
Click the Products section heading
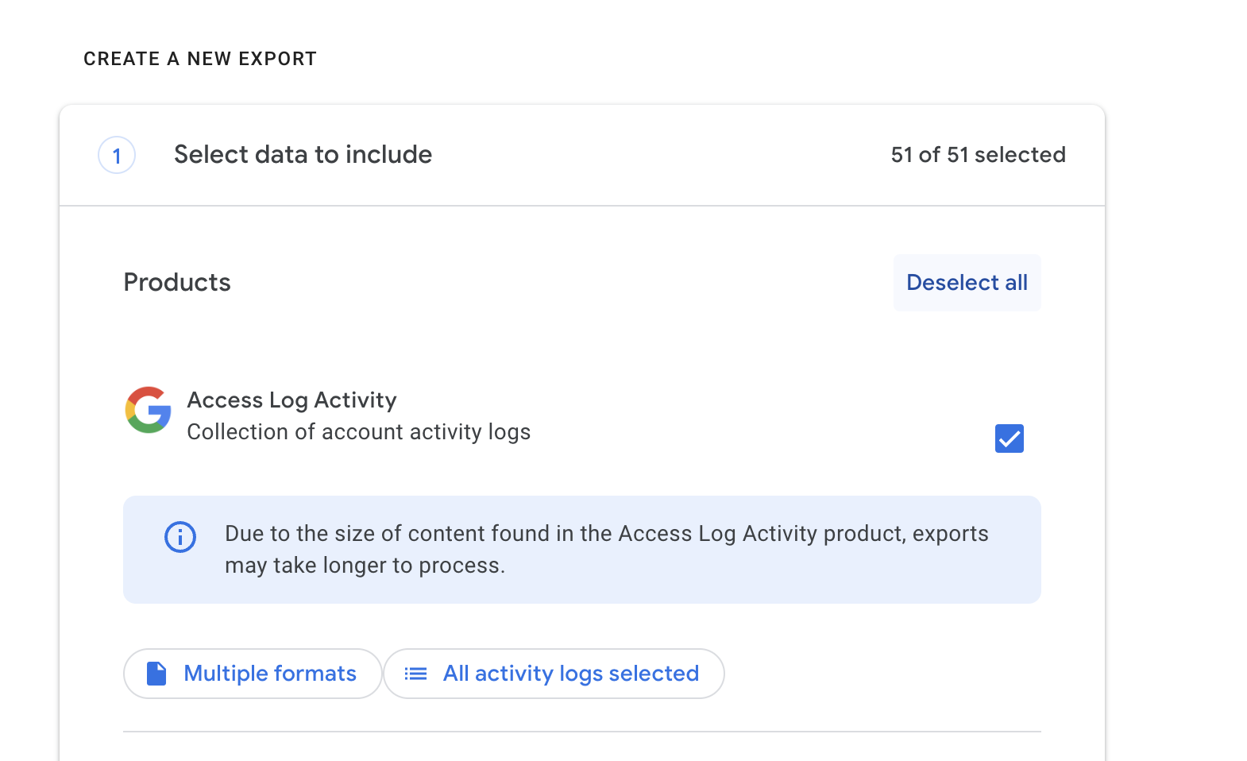177,283
